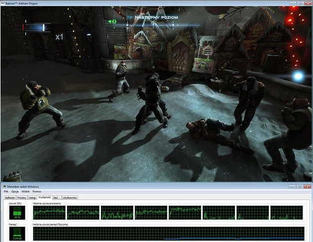Click the Tab key hint in game HUD
Viewport: 313px width, 242px height.
point(130,17)
